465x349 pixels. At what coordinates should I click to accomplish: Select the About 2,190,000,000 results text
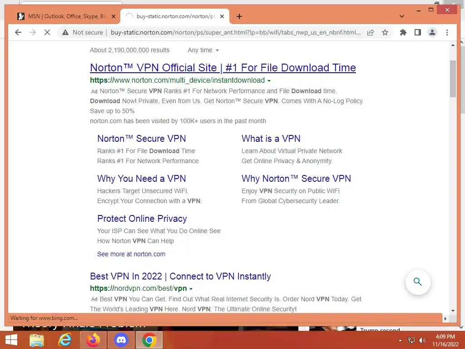coord(129,50)
